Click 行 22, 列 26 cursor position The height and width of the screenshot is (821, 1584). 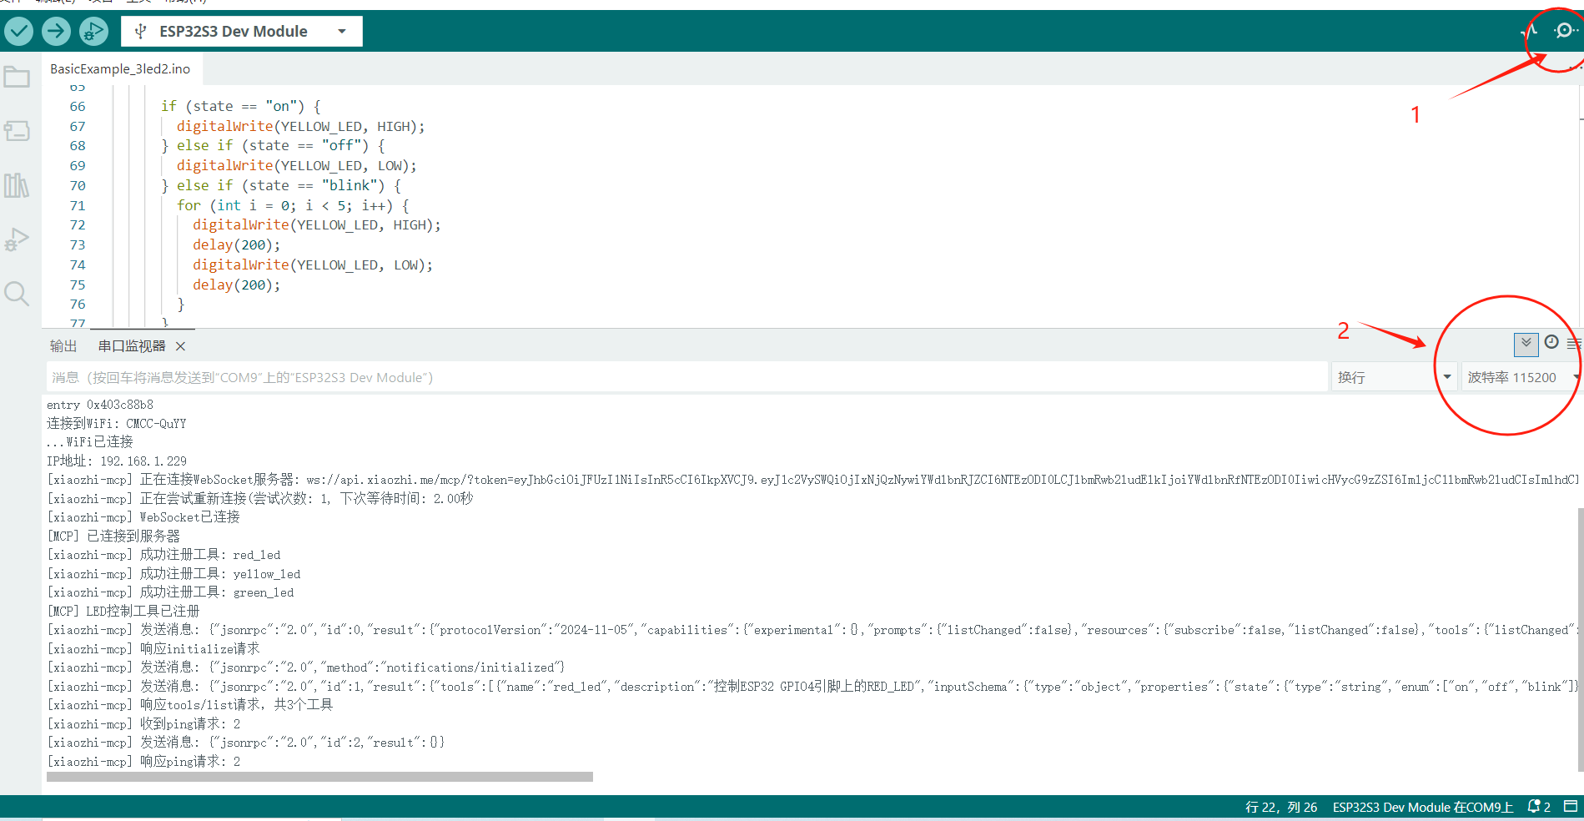1280,807
